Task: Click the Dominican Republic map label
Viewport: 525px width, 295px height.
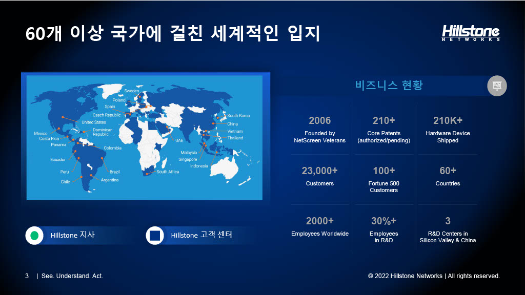Action: pos(103,132)
